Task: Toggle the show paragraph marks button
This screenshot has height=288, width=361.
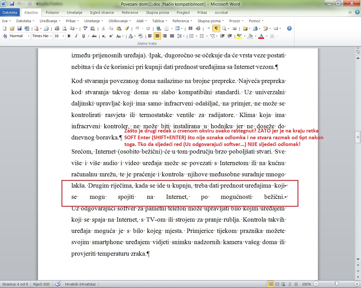Action: coord(216,28)
